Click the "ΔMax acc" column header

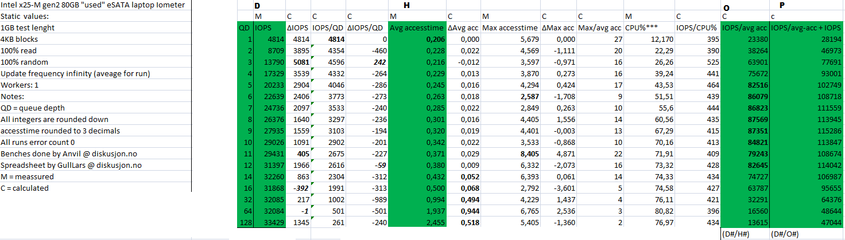[559, 27]
